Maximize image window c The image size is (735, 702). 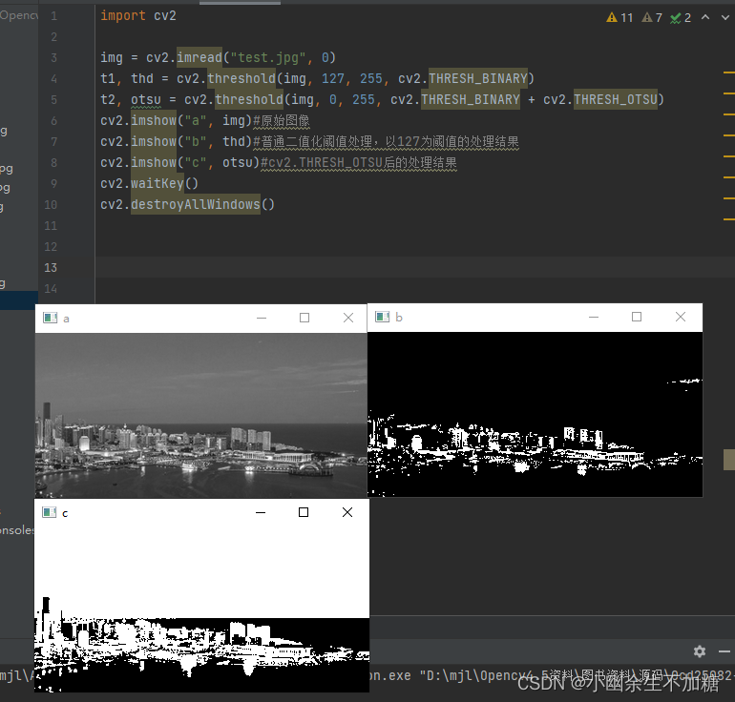pyautogui.click(x=304, y=512)
